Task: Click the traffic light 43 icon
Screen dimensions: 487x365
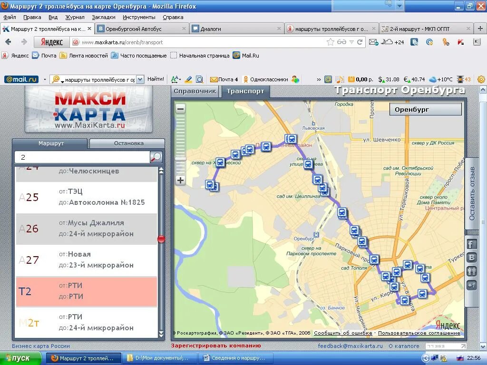Action: 464,79
